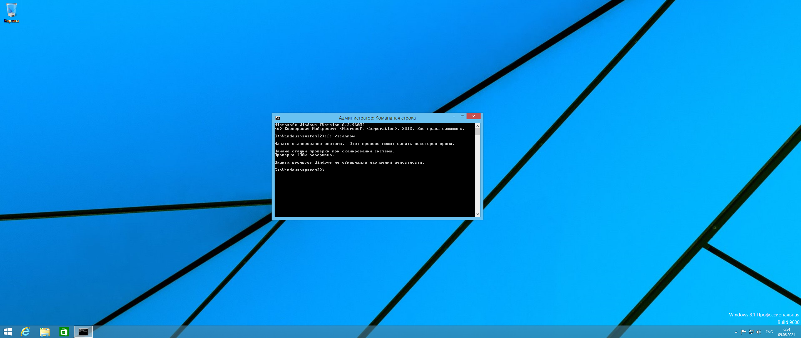Image resolution: width=801 pixels, height=338 pixels.
Task: Open Action Center flag icon
Action: tap(743, 332)
